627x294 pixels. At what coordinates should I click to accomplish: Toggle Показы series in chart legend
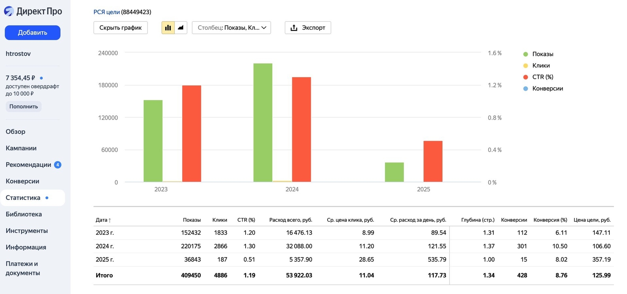[542, 54]
